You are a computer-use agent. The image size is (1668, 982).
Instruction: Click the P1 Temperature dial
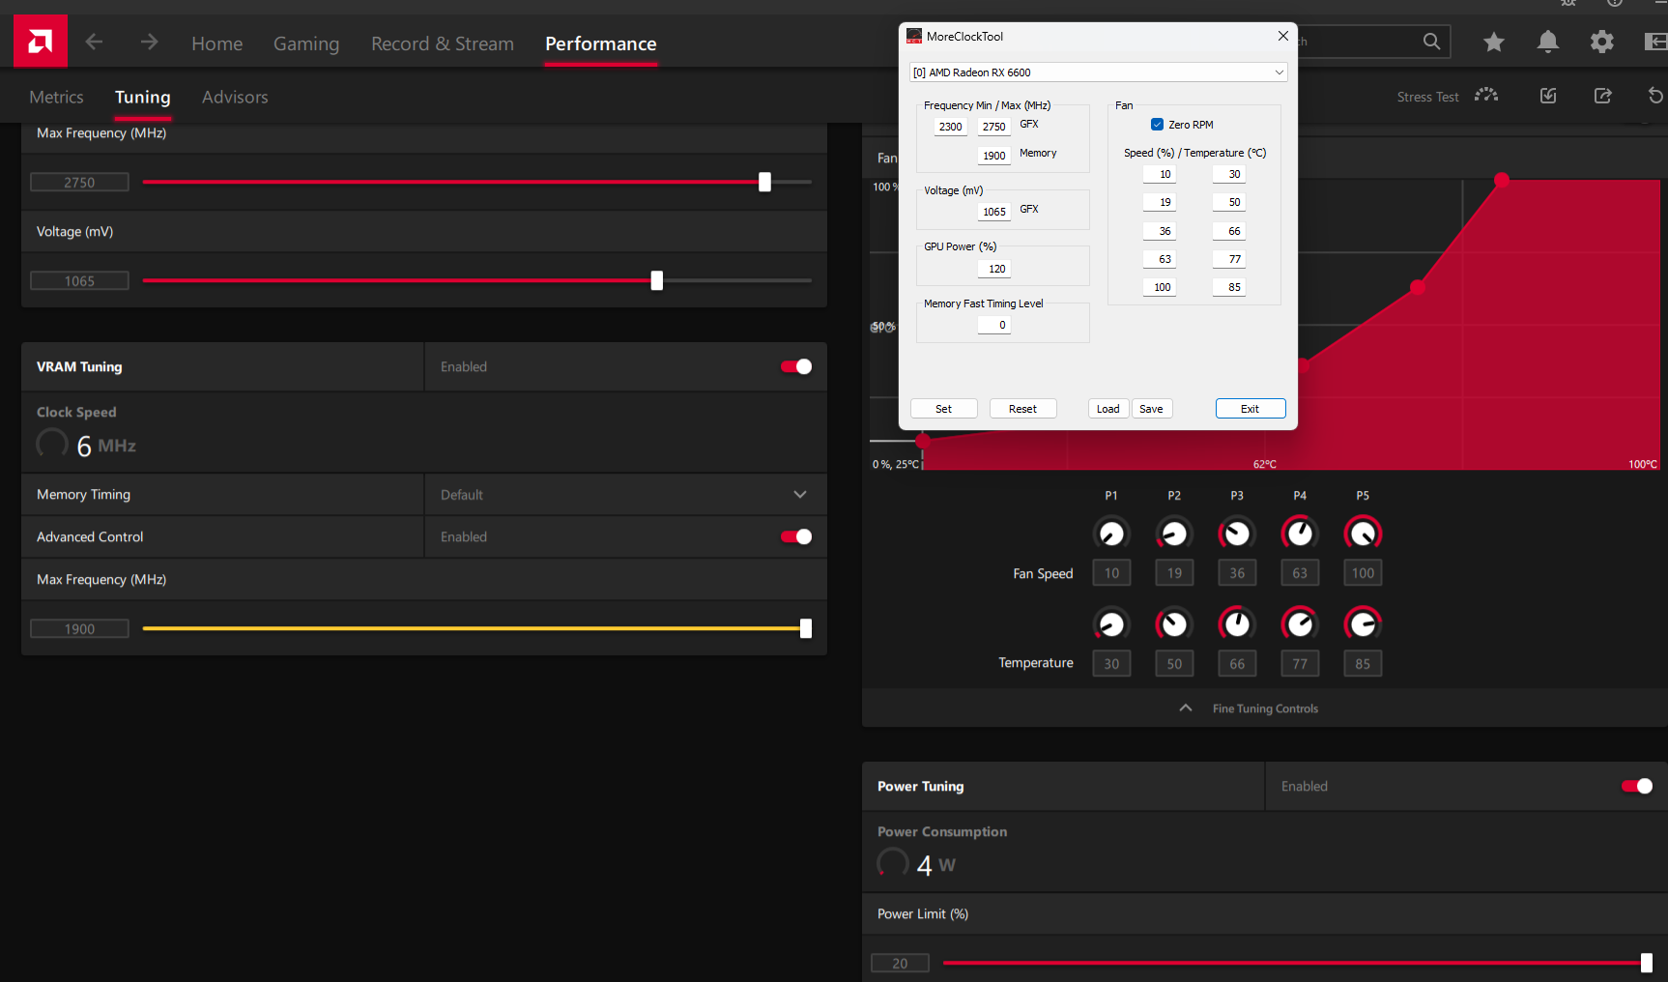point(1111,624)
